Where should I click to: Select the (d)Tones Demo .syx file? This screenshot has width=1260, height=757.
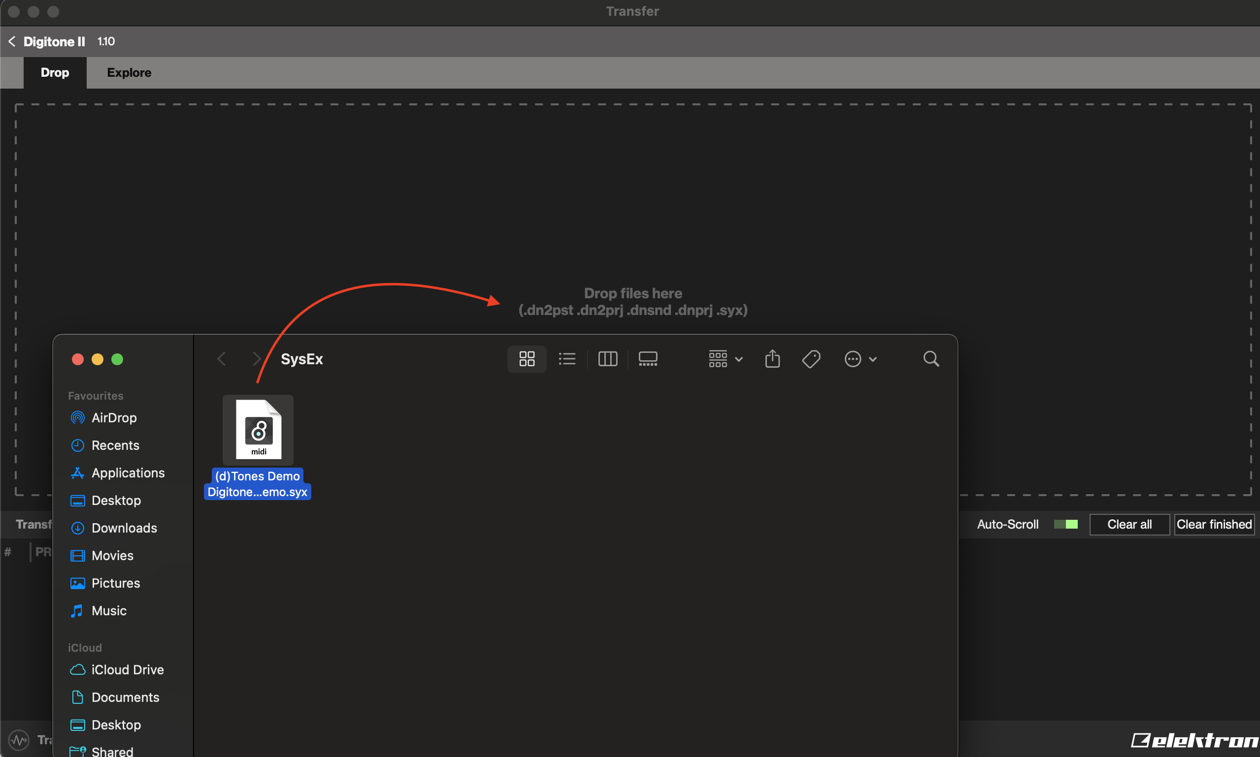point(258,431)
